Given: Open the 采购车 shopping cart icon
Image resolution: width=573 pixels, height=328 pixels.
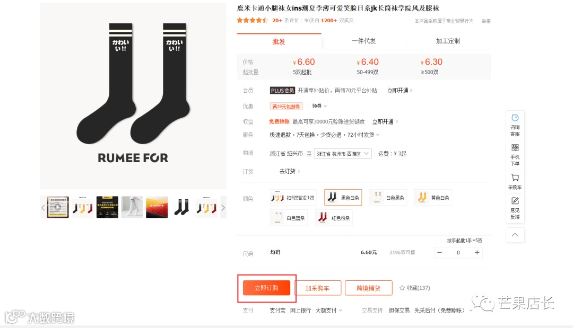Looking at the screenshot, I should tap(515, 178).
